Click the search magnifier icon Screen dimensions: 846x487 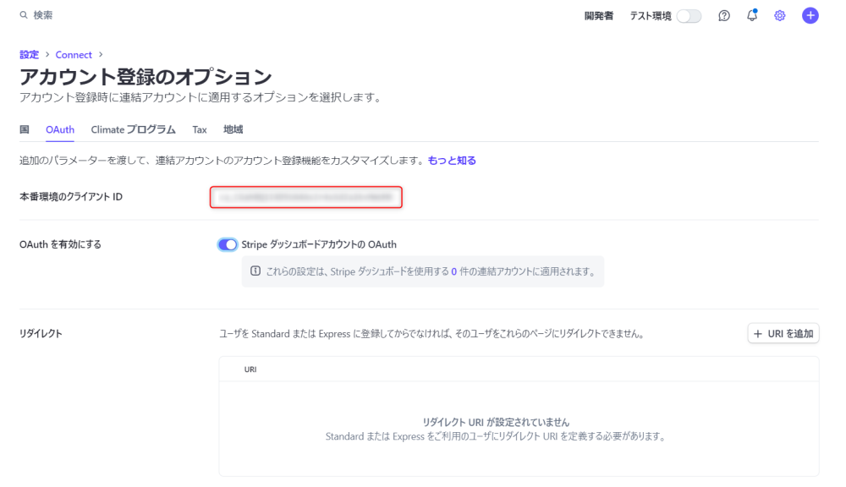(24, 15)
